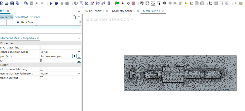This screenshot has height=111, width=245.
Task: Click the Save simulation icon
Action: point(12,3)
